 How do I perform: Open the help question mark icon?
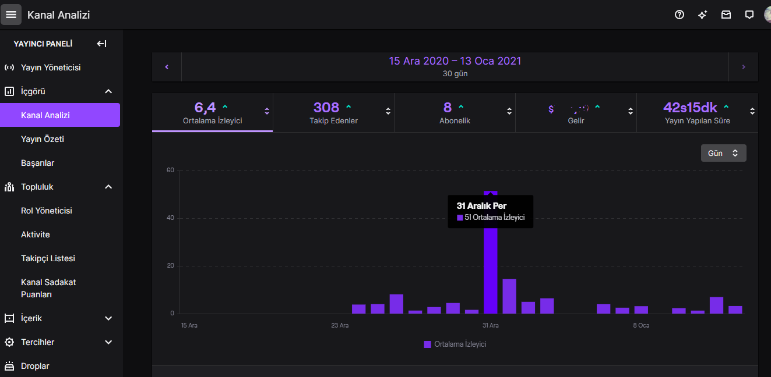click(680, 15)
